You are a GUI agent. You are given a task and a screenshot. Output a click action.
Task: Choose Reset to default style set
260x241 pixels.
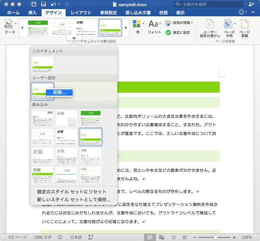tap(71, 192)
